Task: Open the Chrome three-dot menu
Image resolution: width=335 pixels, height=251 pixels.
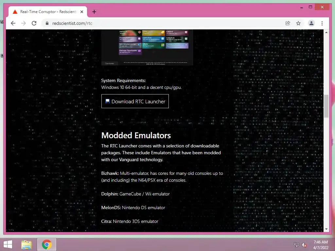Action: point(322,23)
